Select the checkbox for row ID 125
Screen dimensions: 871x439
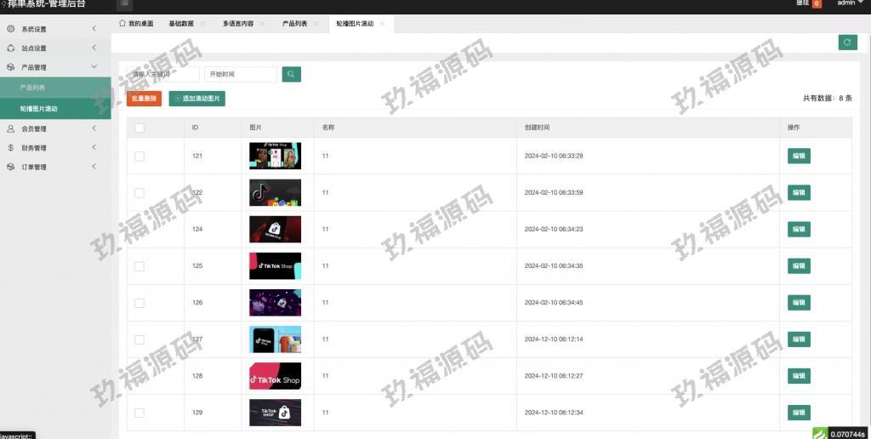click(x=139, y=266)
